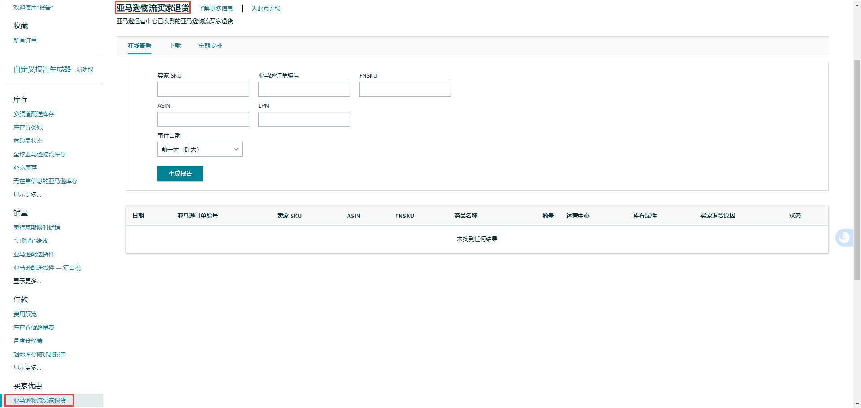Switch to the 下载 tab

[x=175, y=46]
